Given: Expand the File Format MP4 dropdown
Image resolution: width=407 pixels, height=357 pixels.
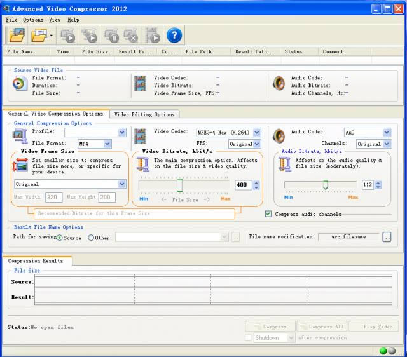Looking at the screenshot, I should 107,144.
